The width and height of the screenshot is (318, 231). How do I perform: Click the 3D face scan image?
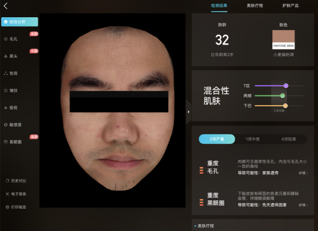pyautogui.click(x=113, y=110)
